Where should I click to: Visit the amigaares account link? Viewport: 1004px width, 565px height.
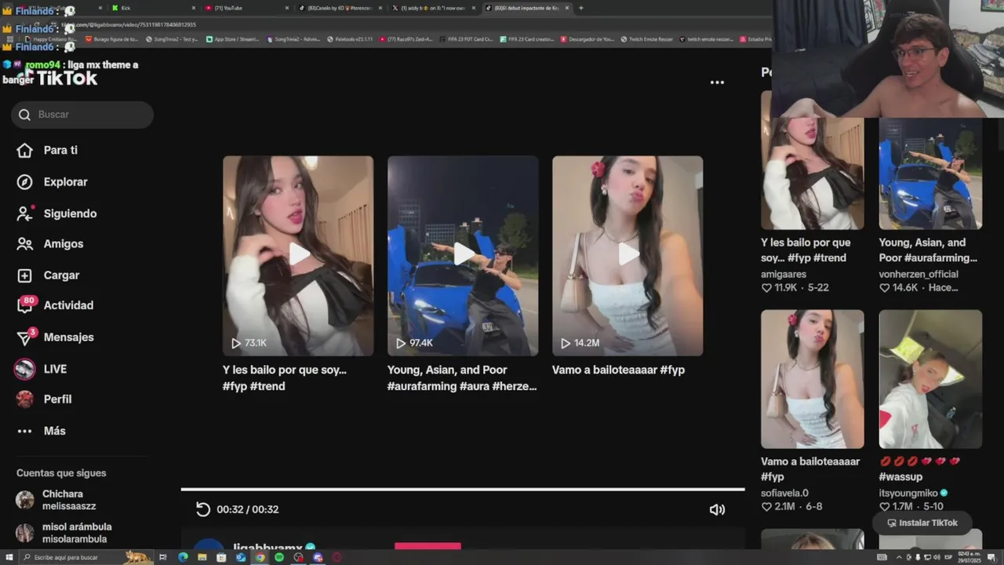tap(784, 274)
